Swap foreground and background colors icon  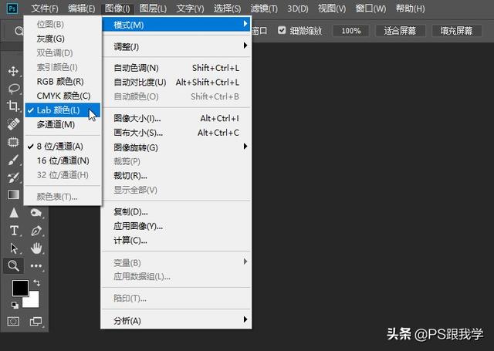(x=36, y=282)
